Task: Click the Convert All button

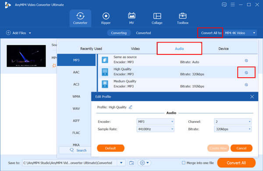Action: [236, 163]
